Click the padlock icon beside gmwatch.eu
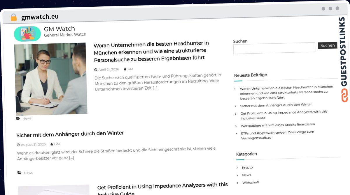The height and width of the screenshot is (195, 350). click(13, 17)
